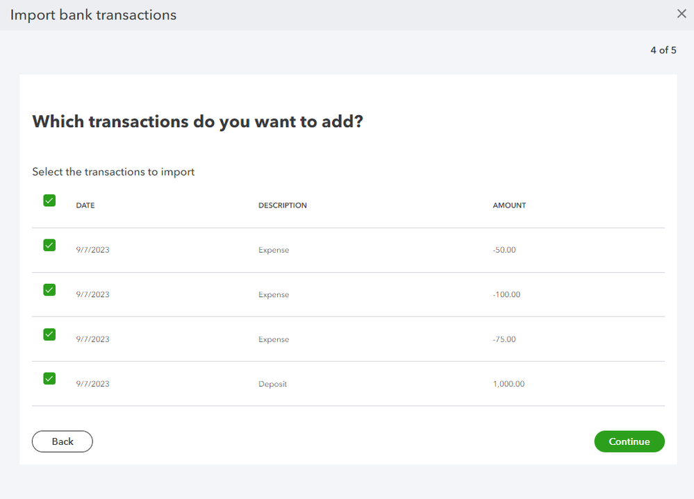Click the AMOUNT column header
The image size is (694, 499).
tap(509, 205)
